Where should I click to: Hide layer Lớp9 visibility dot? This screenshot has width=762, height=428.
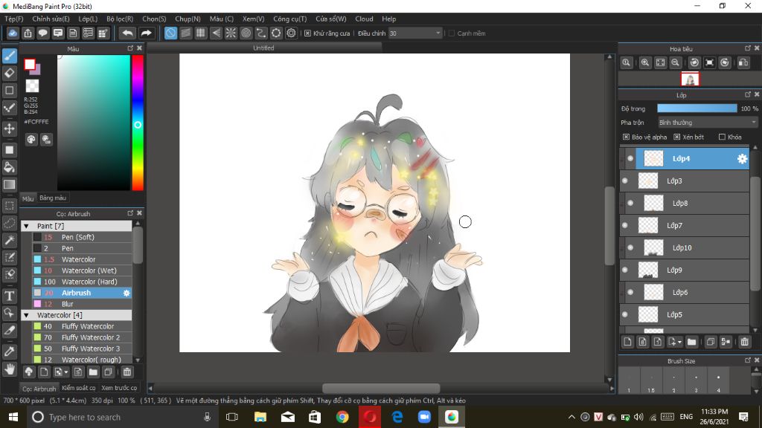pyautogui.click(x=625, y=270)
